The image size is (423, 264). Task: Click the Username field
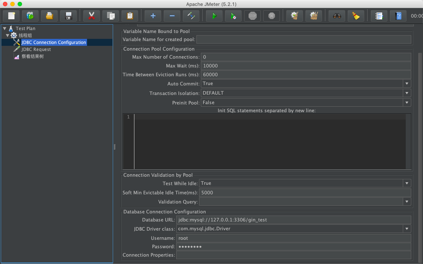(x=294, y=238)
